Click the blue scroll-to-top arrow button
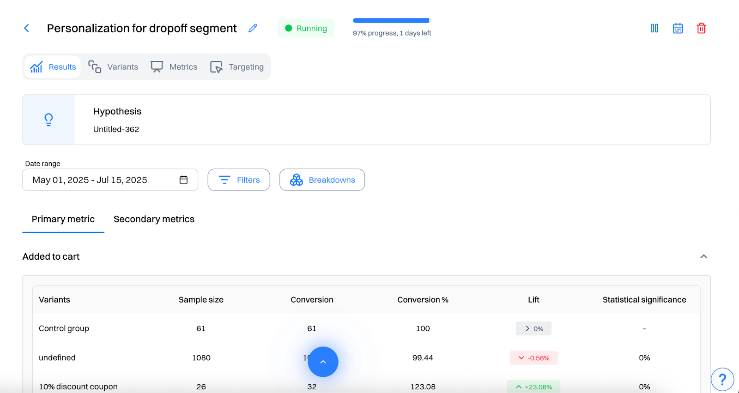Viewport: 739px width, 393px height. (x=323, y=362)
